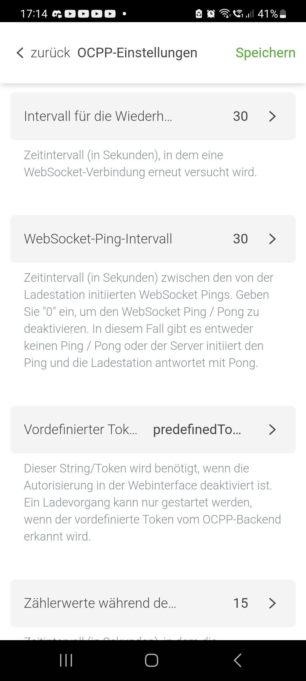Expand the 'Zählerwerte während de…' chevron
The image size is (306, 681).
[x=272, y=603]
